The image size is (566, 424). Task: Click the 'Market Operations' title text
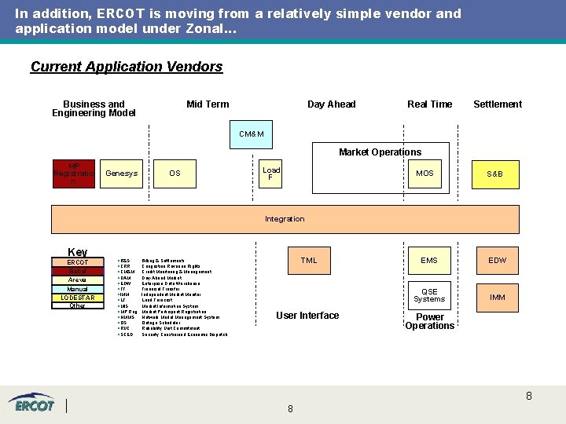(380, 152)
